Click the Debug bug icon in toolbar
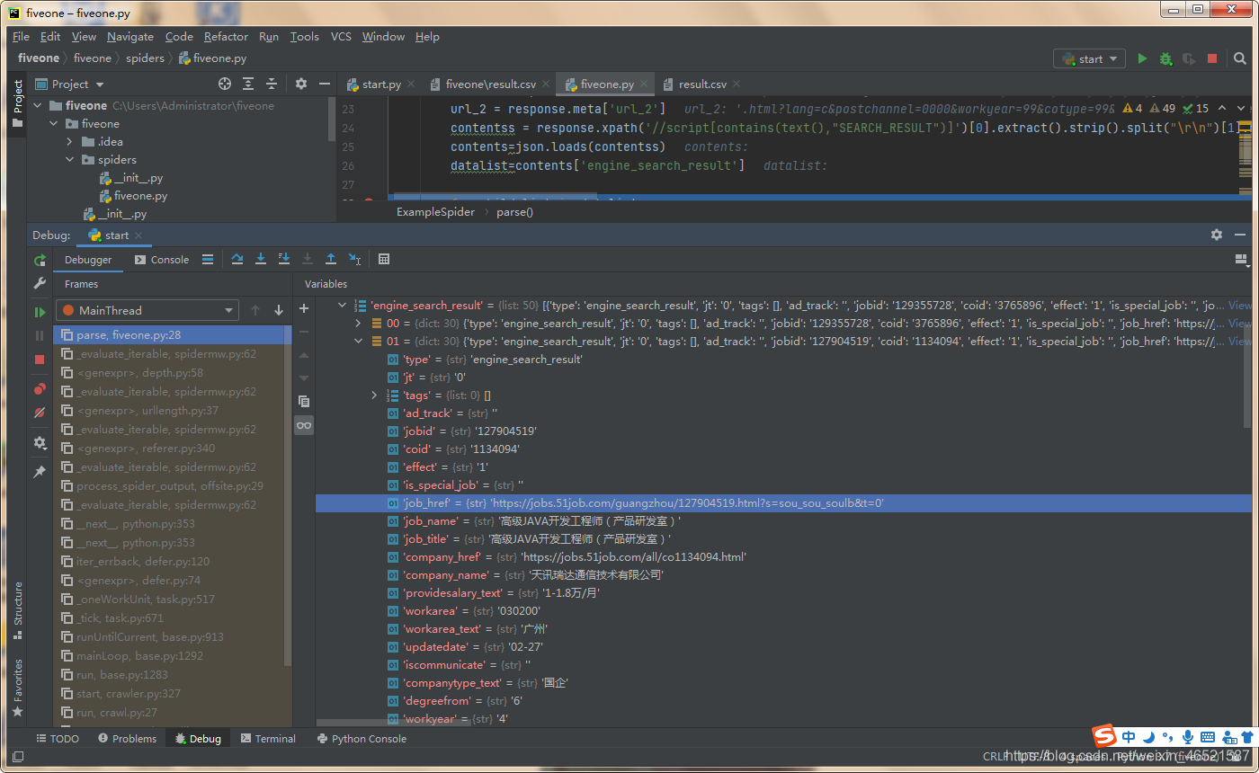The height and width of the screenshot is (773, 1259). tap(1165, 58)
